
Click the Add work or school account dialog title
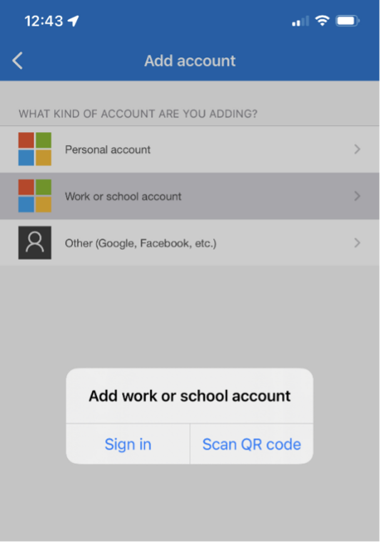tap(190, 396)
